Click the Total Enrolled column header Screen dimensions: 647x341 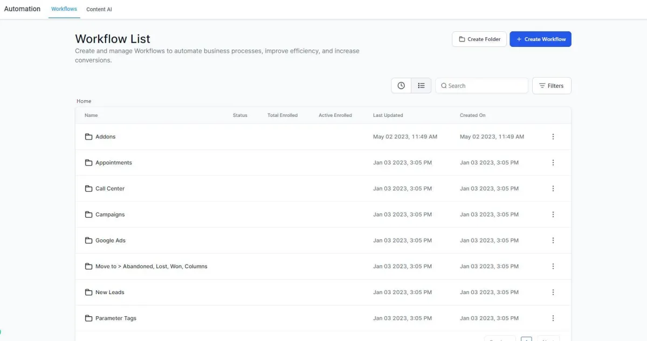coord(283,115)
